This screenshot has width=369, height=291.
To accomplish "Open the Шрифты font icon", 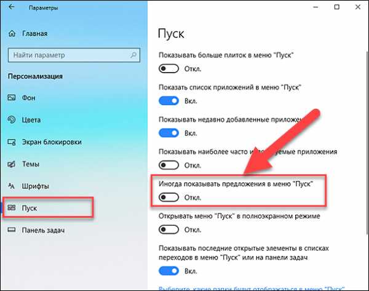I will (12, 186).
